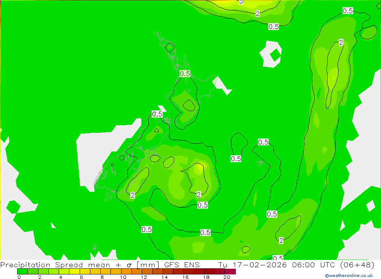This screenshot has height=279, width=381.
Task: Click the legend scale label 8
Action: tap(102, 277)
